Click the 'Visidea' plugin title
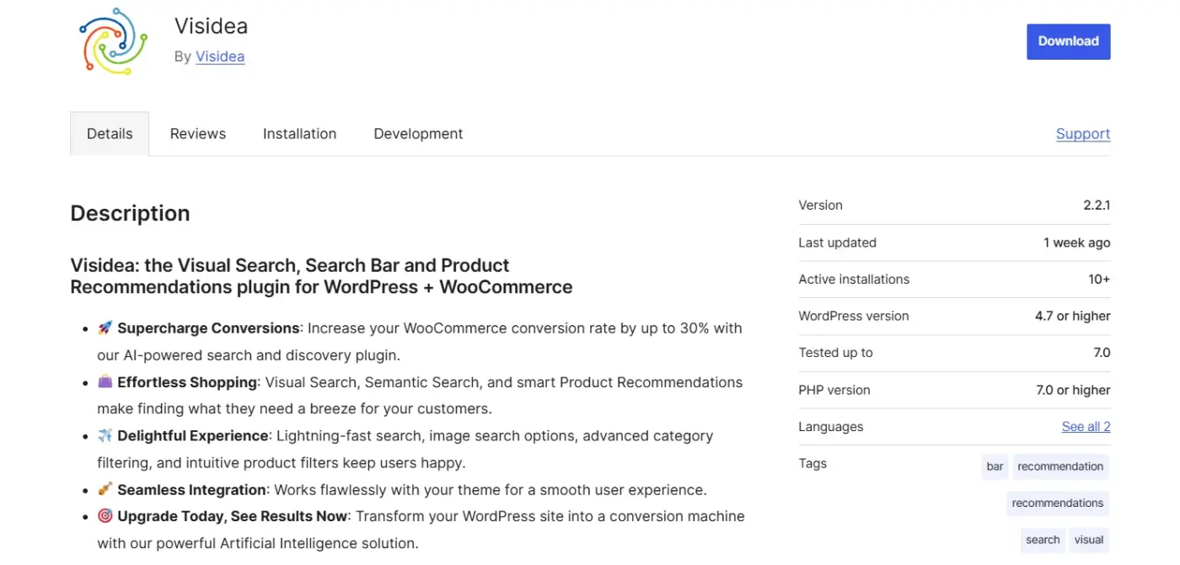Image resolution: width=1180 pixels, height=565 pixels. [x=211, y=26]
